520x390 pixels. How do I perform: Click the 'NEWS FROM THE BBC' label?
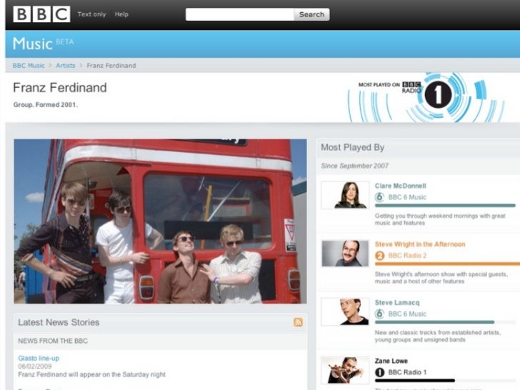click(53, 341)
